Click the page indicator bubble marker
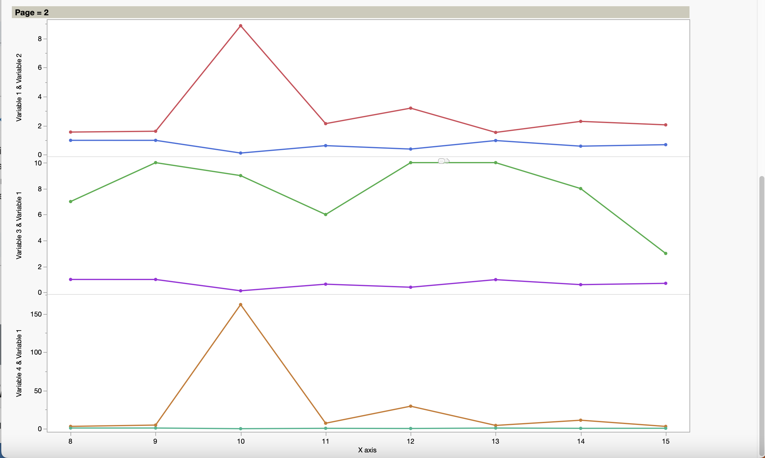 [x=441, y=160]
